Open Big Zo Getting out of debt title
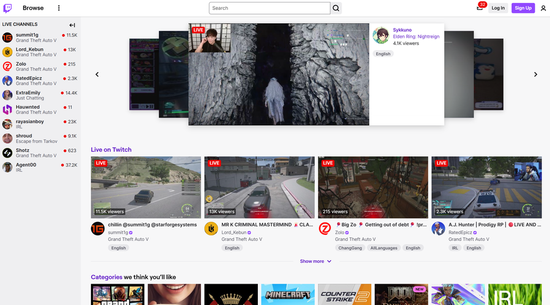550x305 pixels. (381, 225)
